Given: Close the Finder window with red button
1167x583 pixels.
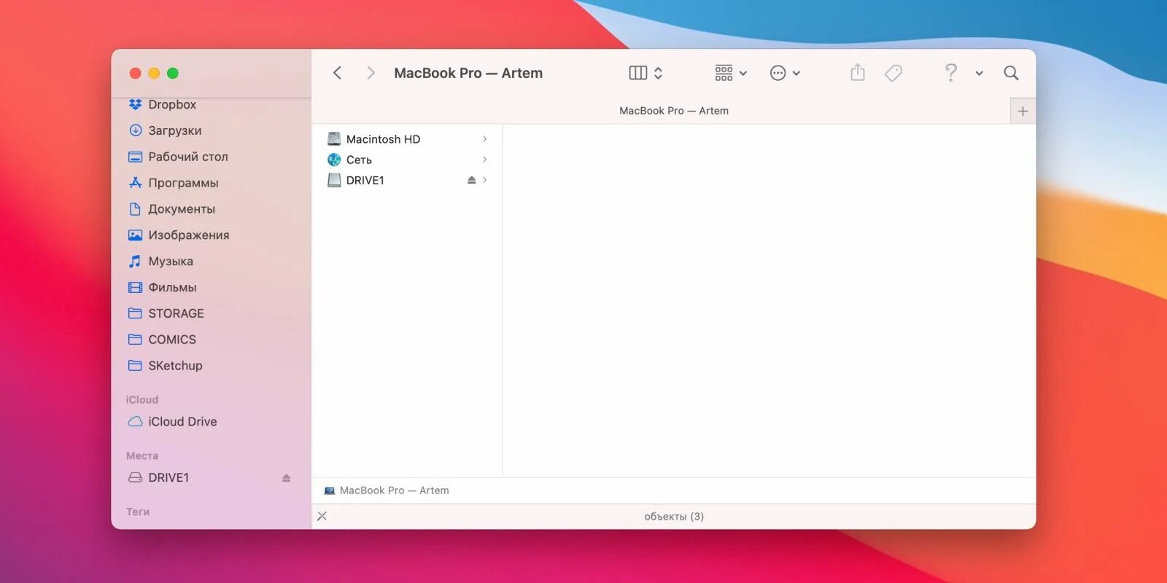Looking at the screenshot, I should (x=135, y=73).
